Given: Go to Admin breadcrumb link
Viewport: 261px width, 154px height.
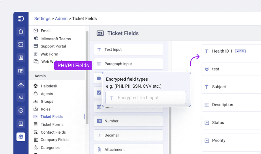Looking at the screenshot, I should (61, 18).
